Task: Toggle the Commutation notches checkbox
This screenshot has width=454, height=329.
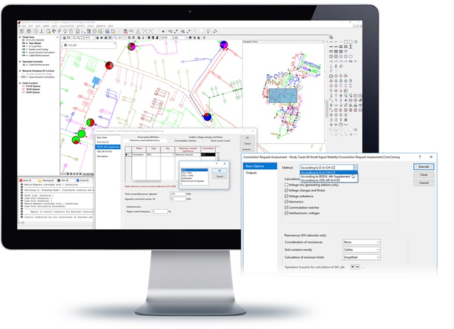Action: (286, 207)
